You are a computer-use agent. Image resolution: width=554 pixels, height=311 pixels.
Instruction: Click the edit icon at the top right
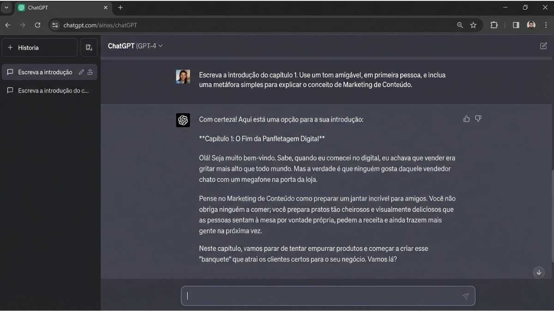[543, 46]
